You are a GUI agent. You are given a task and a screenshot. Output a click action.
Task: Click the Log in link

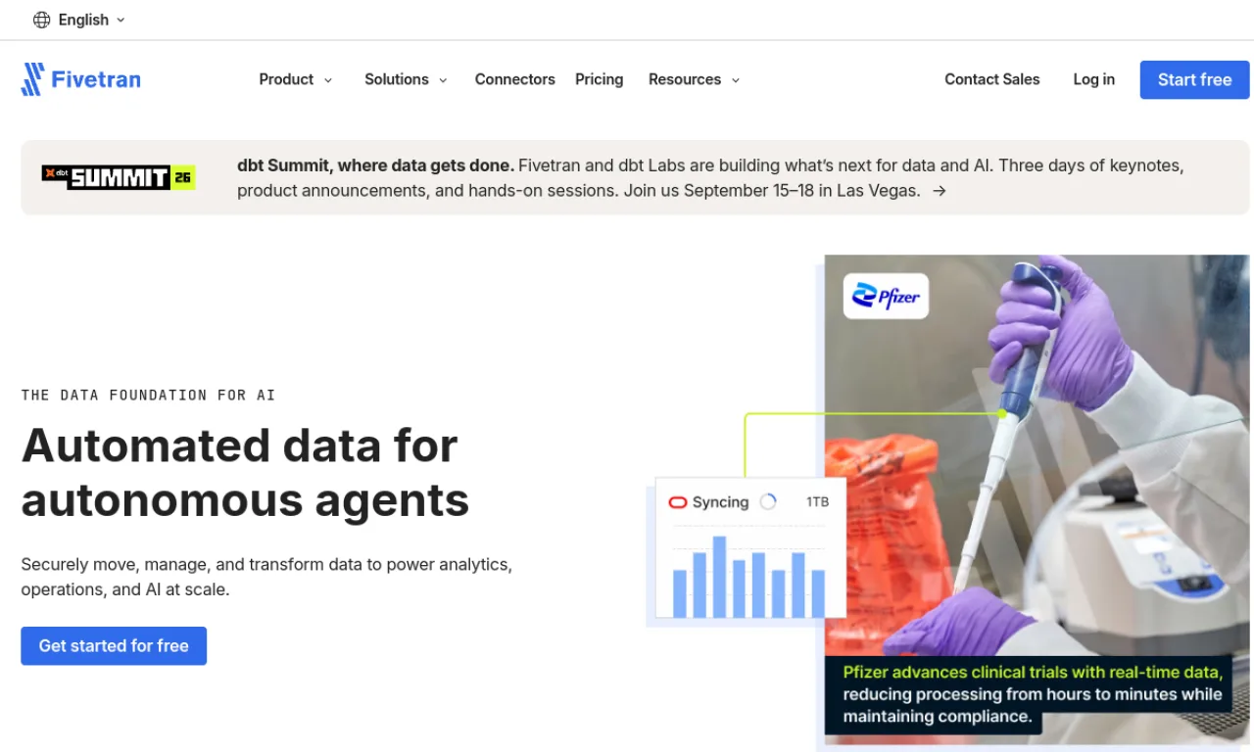(1093, 79)
